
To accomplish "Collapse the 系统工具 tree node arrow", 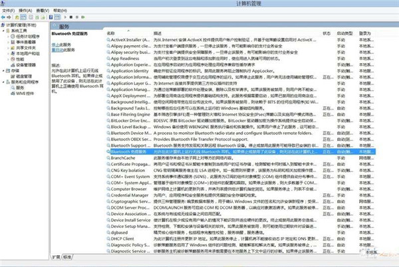I will coord(3,31).
